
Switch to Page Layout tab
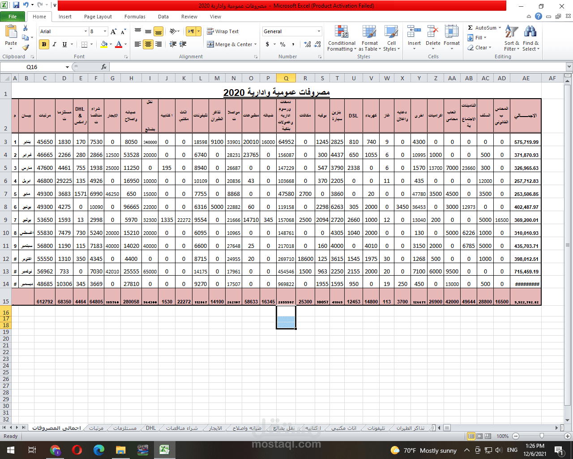(98, 17)
